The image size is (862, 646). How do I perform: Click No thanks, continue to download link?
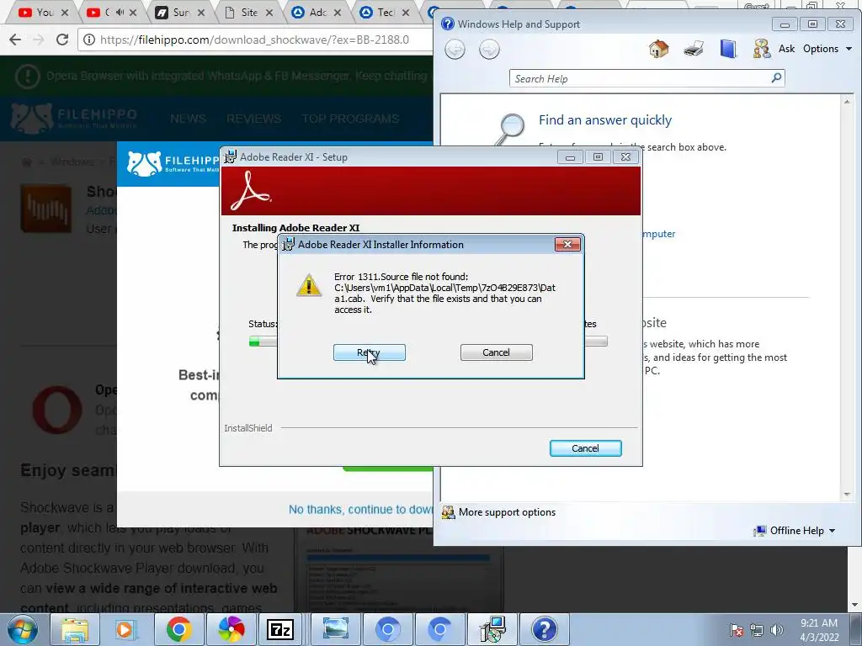pyautogui.click(x=360, y=510)
